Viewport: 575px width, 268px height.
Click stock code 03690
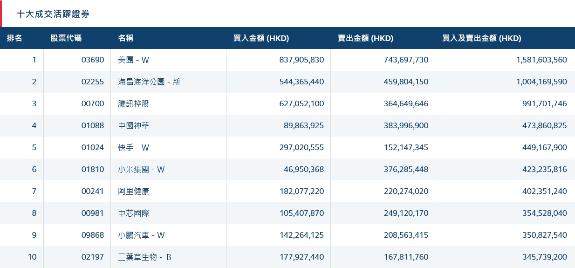[x=93, y=60]
